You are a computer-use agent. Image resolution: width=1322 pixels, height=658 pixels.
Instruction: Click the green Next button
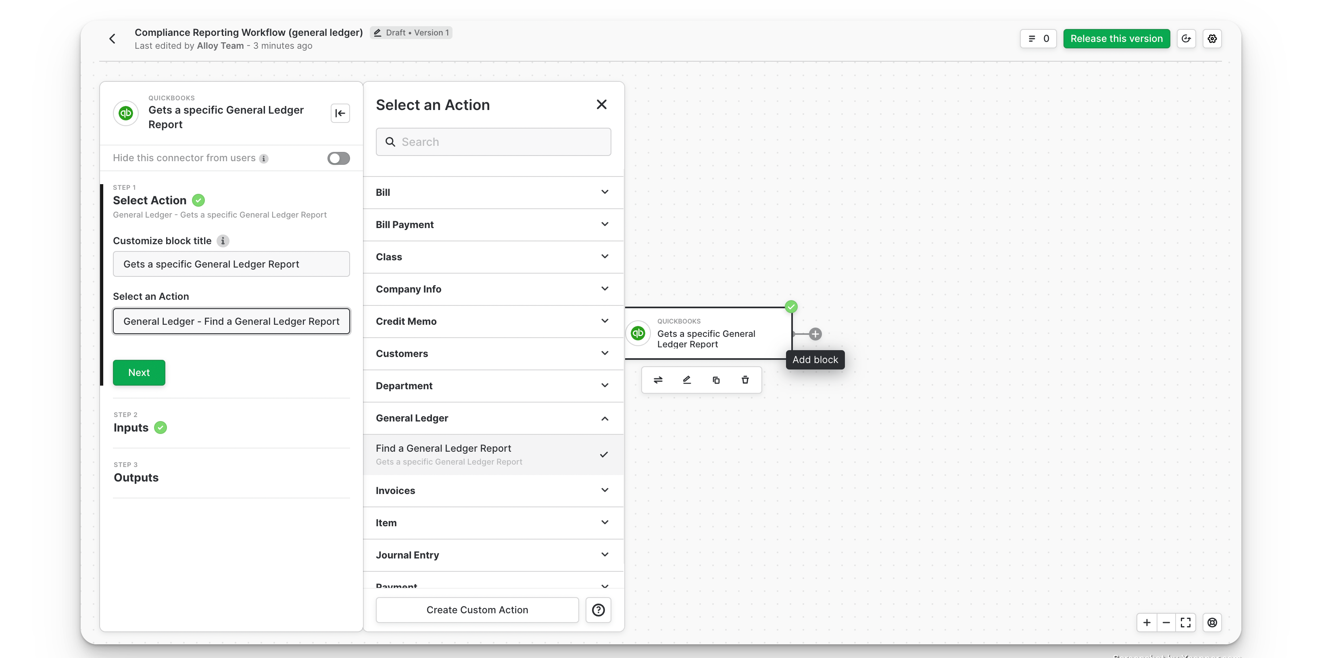pyautogui.click(x=139, y=373)
